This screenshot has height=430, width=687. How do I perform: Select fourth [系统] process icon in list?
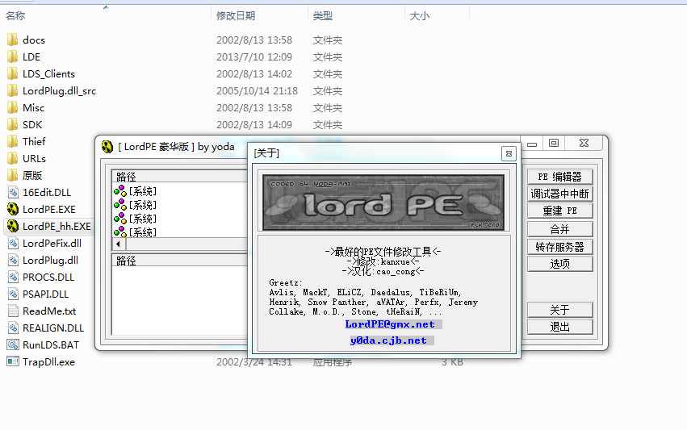click(120, 232)
